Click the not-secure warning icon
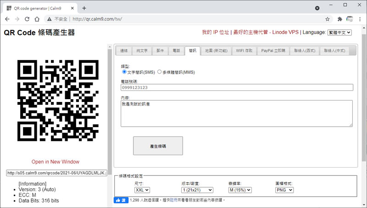This screenshot has width=367, height=208. coord(49,19)
